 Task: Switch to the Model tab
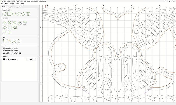11,7
